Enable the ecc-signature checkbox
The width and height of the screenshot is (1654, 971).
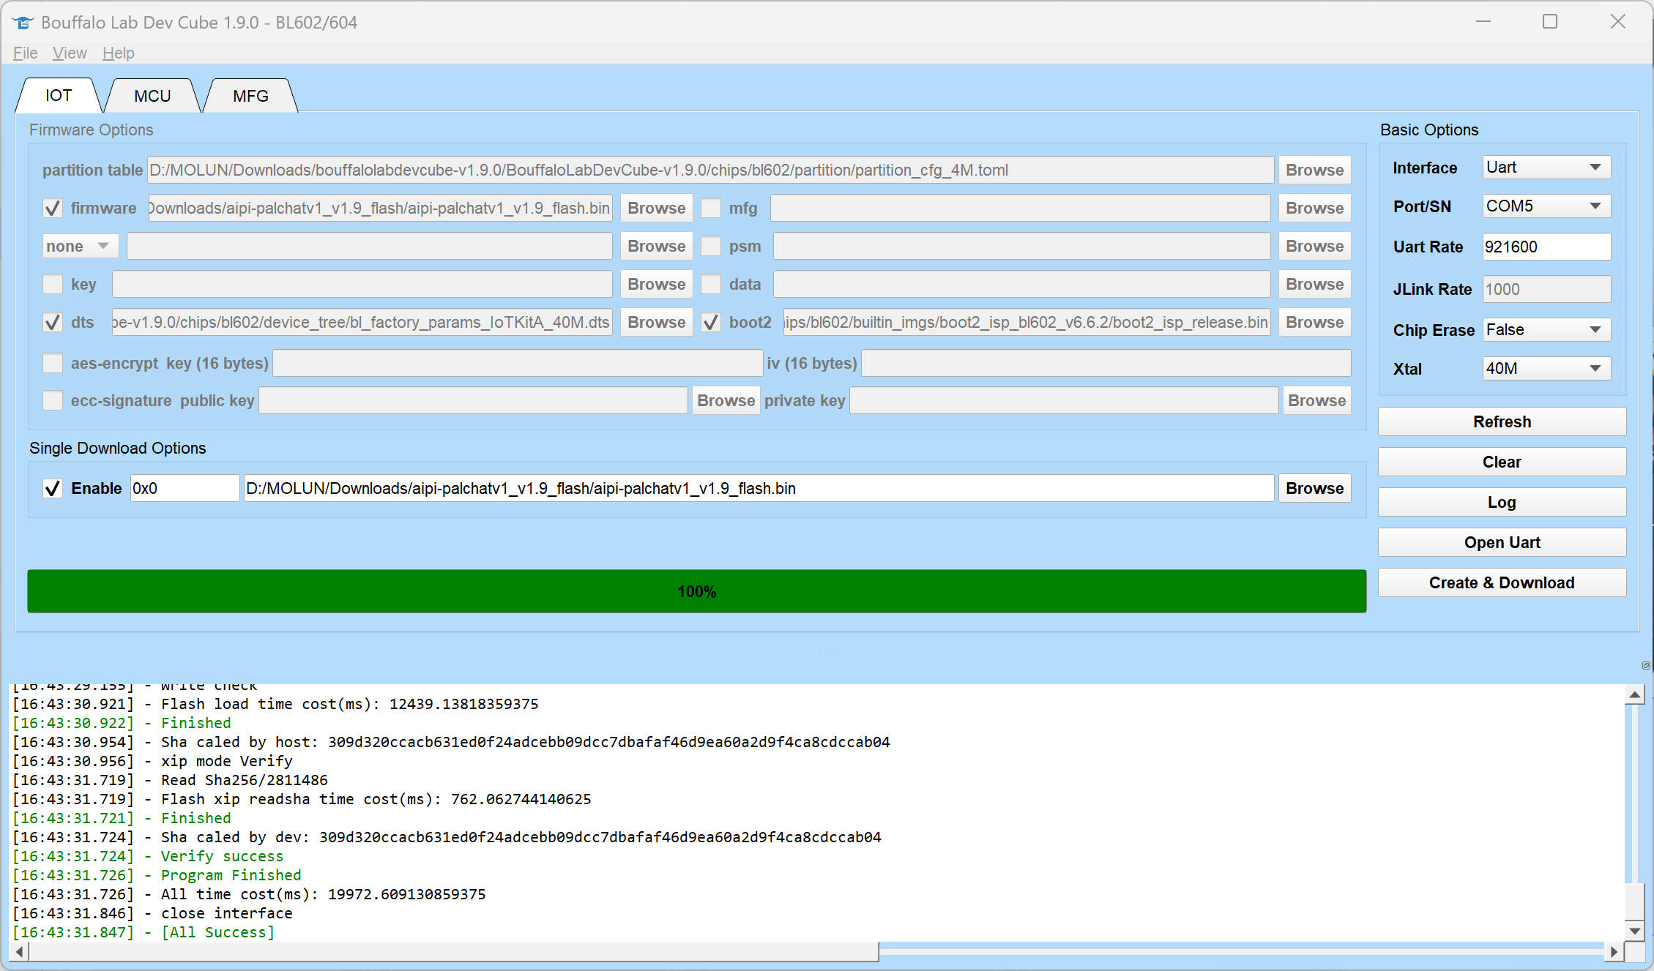click(x=53, y=400)
